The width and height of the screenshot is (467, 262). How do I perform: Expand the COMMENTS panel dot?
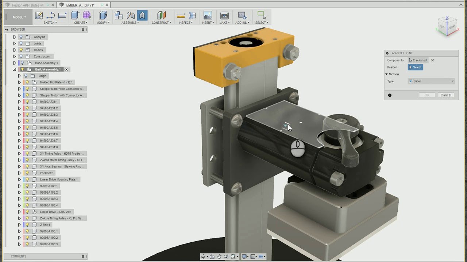point(83,256)
